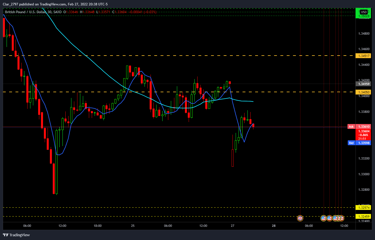The image size is (375, 240).
Task: Click the 1.33200 price axis label
Action: [363, 158]
